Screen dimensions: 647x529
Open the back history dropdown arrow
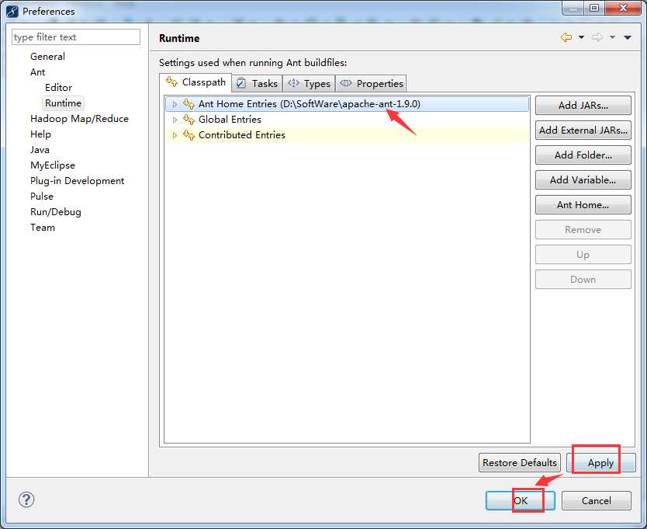[581, 37]
